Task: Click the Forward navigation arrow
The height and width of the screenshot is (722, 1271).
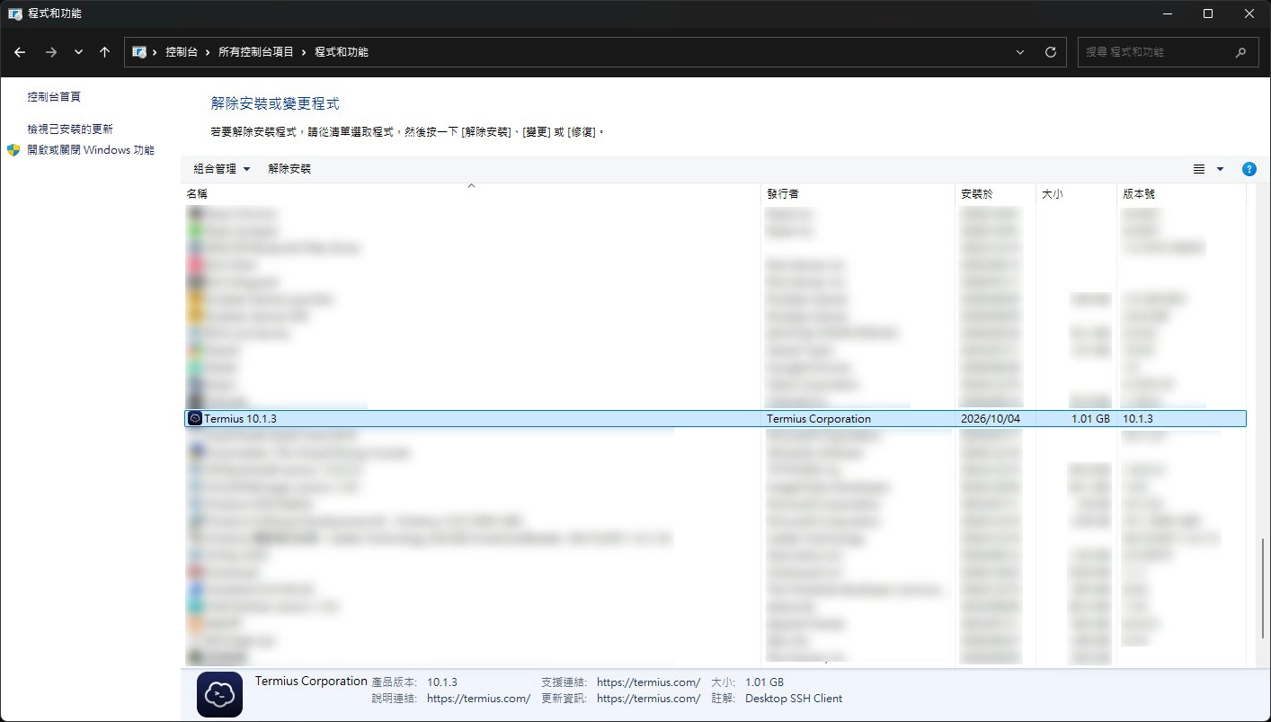Action: pyautogui.click(x=51, y=52)
